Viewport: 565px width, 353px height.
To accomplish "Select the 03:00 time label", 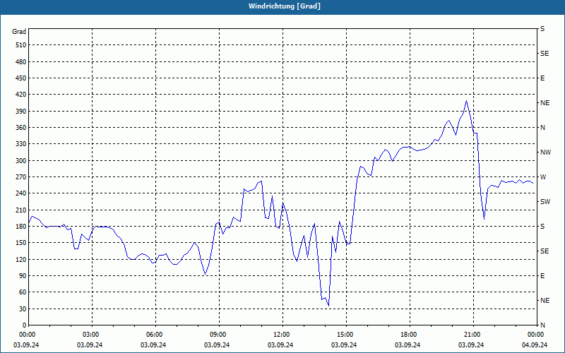I will coord(90,335).
